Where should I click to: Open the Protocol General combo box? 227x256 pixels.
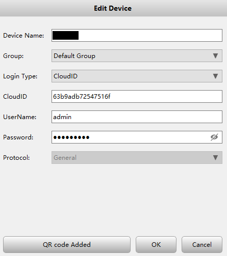coord(137,157)
